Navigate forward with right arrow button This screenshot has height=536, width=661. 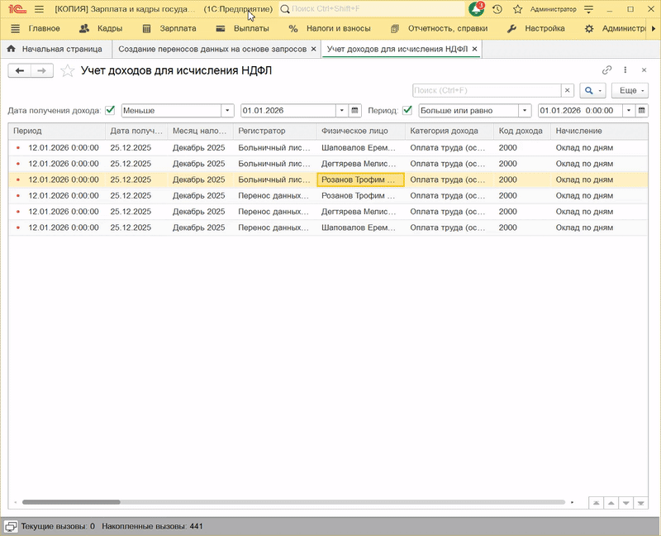point(42,70)
